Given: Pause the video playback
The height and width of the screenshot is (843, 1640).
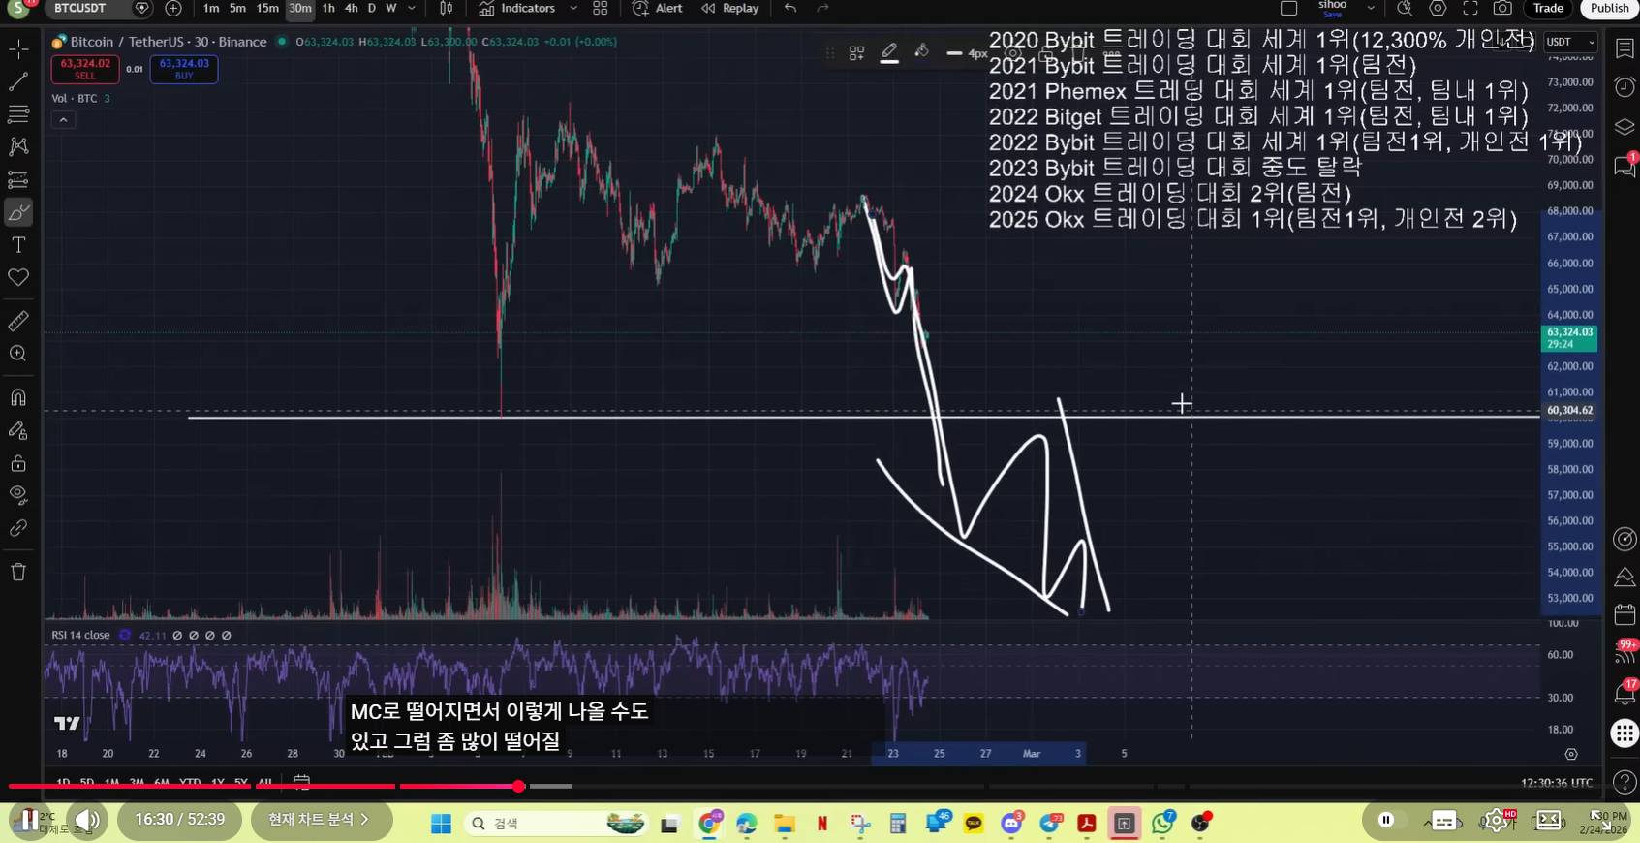Looking at the screenshot, I should [x=30, y=820].
